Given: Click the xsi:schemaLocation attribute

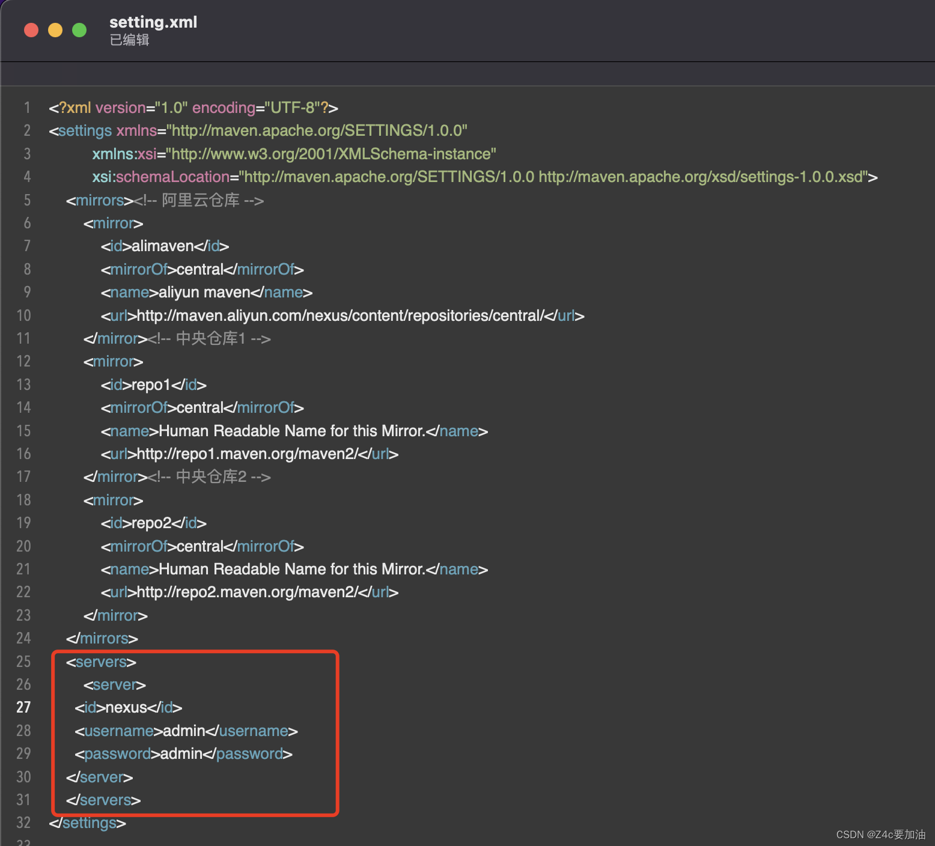Looking at the screenshot, I should 160,177.
